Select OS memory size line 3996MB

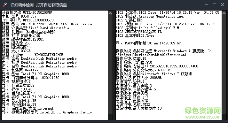[138, 78]
